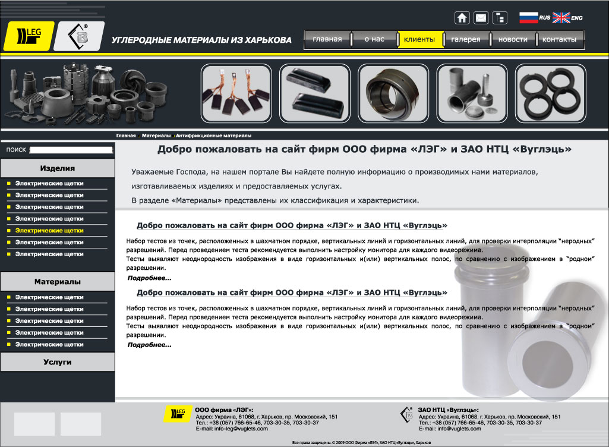Click «ООО фирма «ЛЭГ»:» footer title
Image resolution: width=609 pixels, height=447 pixels.
tap(224, 410)
